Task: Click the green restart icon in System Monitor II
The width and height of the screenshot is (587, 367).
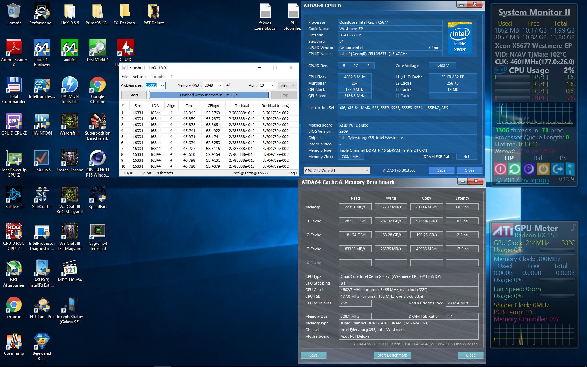Action: point(514,169)
